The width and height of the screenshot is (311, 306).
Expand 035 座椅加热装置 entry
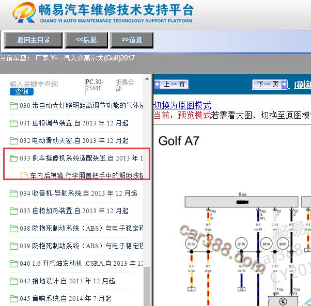(x=74, y=211)
